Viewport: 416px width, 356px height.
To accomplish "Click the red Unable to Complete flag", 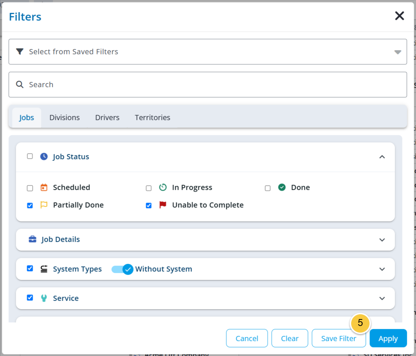I will click(x=163, y=205).
